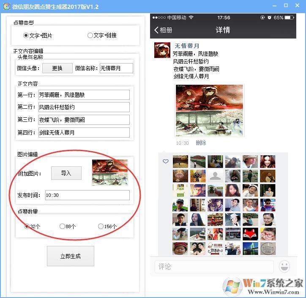Viewport: 306px width, 298px height.
Task: Open the posted picture in the preview
Action: [x=209, y=110]
